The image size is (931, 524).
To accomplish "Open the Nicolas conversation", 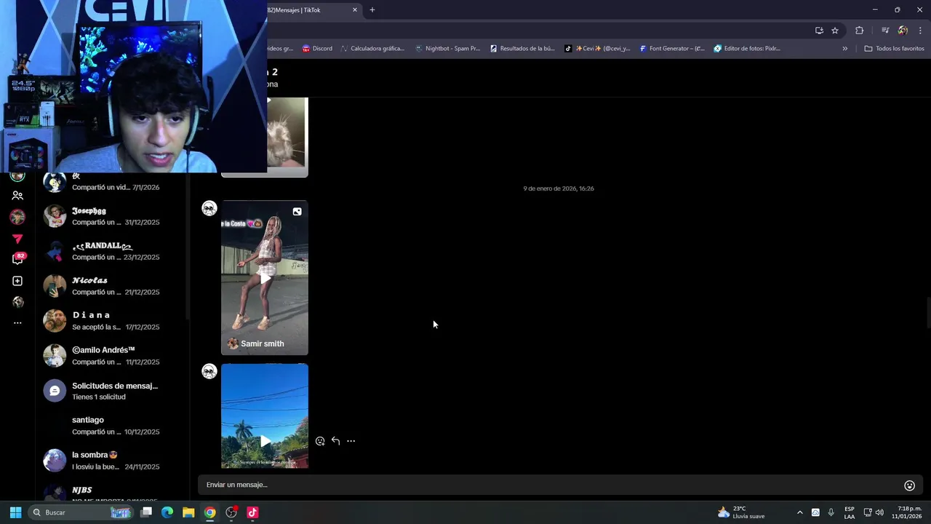I will pos(111,286).
